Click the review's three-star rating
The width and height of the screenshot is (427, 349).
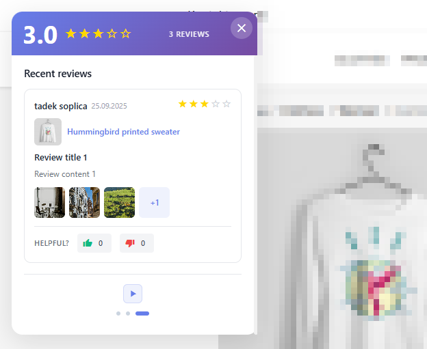point(204,104)
